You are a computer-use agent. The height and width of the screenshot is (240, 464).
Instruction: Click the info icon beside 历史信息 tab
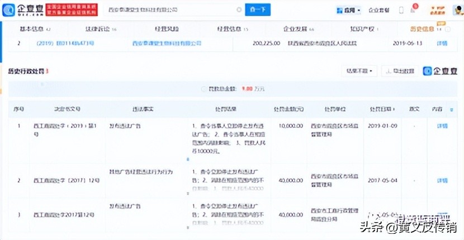pyautogui.click(x=448, y=29)
